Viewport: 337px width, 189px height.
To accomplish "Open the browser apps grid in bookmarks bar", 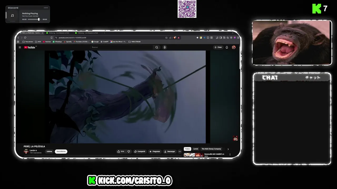I will pyautogui.click(x=18, y=41).
